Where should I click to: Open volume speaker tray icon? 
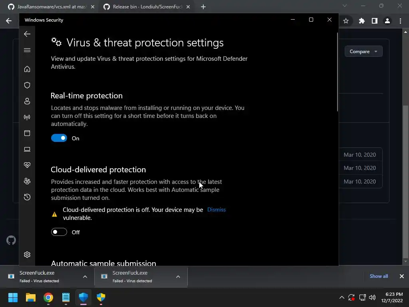[x=372, y=297]
